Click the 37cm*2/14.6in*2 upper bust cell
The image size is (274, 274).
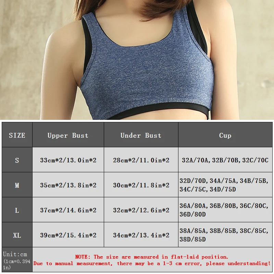(x=68, y=210)
